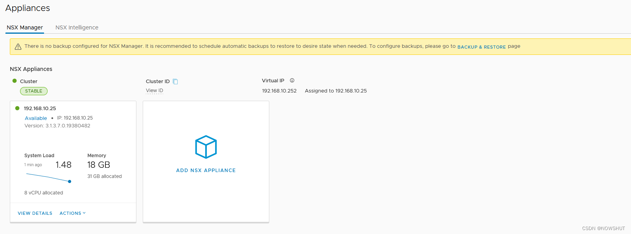Click the System Load trend chart
Viewport: 631px width, 234px height.
pyautogui.click(x=49, y=178)
